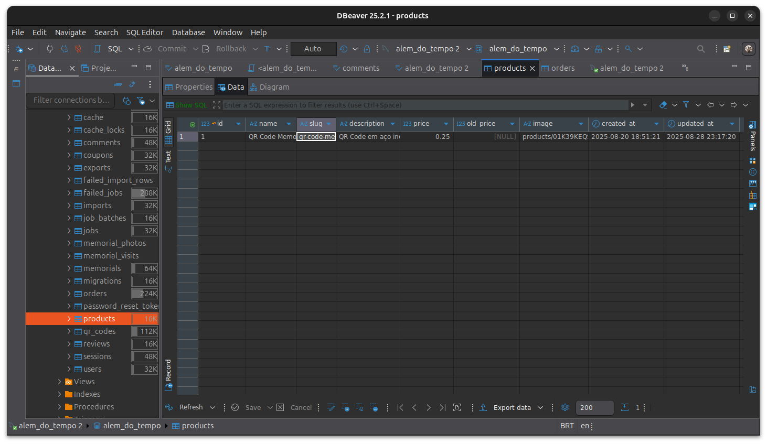Open result set settings gear icon
767x444 pixels.
click(565, 407)
